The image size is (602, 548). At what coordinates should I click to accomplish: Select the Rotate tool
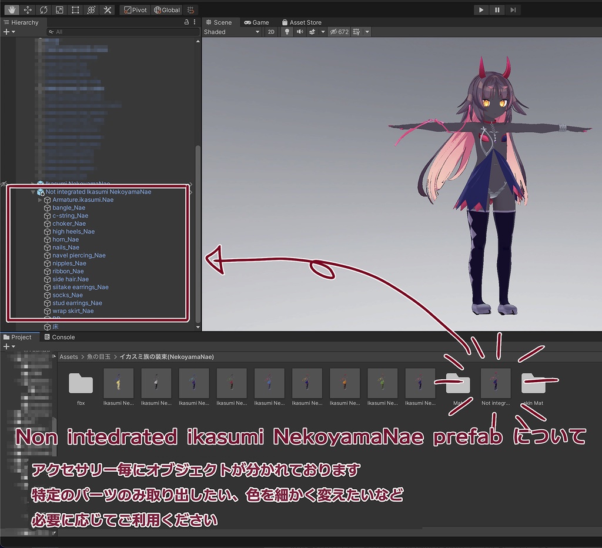pos(44,9)
